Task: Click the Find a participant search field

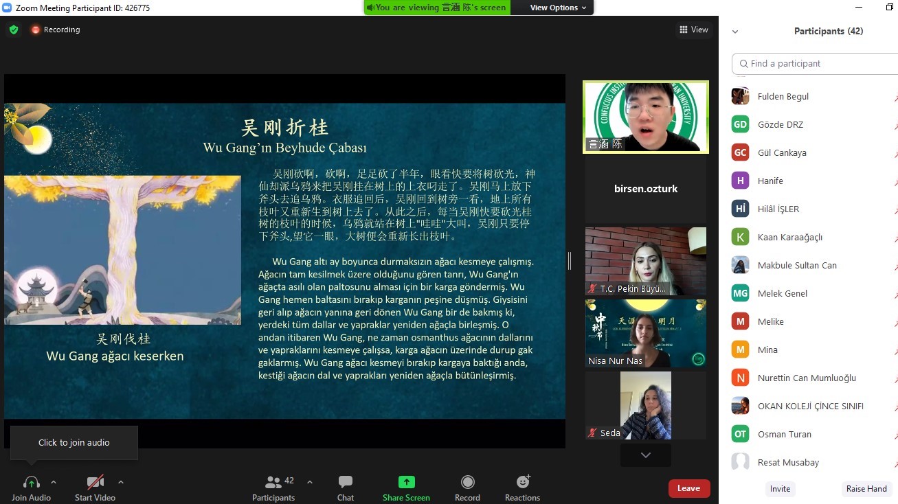Action: [818, 64]
